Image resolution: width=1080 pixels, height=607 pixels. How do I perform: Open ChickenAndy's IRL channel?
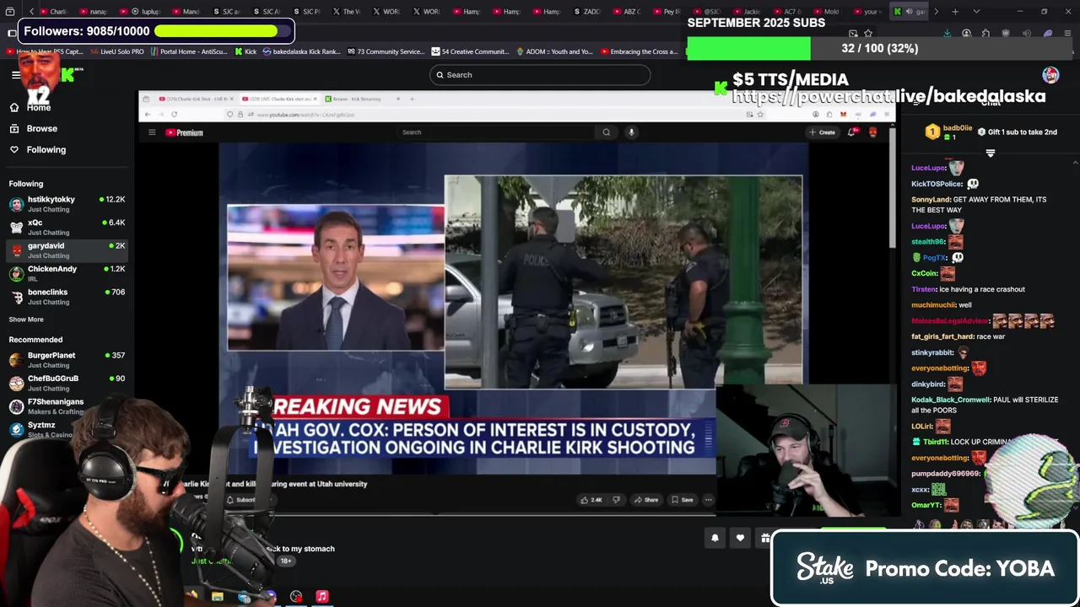[67, 273]
